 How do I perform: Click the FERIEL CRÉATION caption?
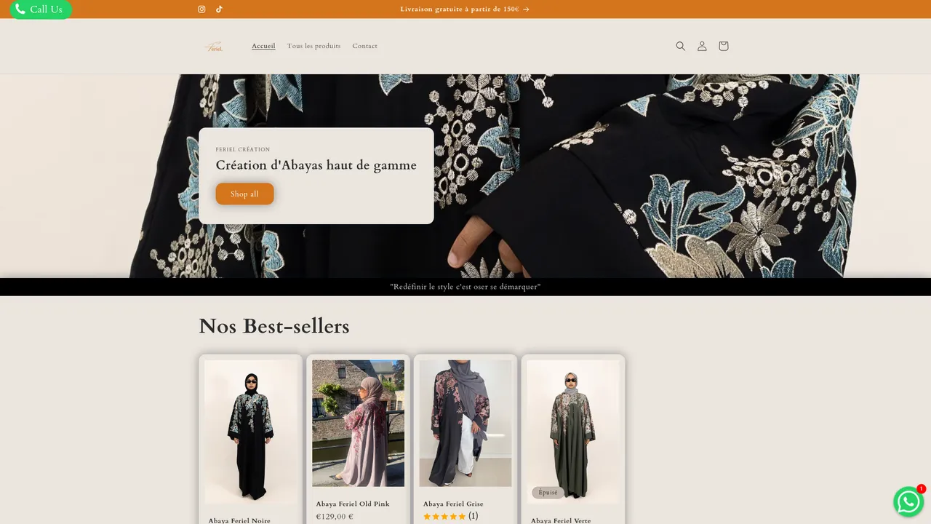[x=243, y=149]
